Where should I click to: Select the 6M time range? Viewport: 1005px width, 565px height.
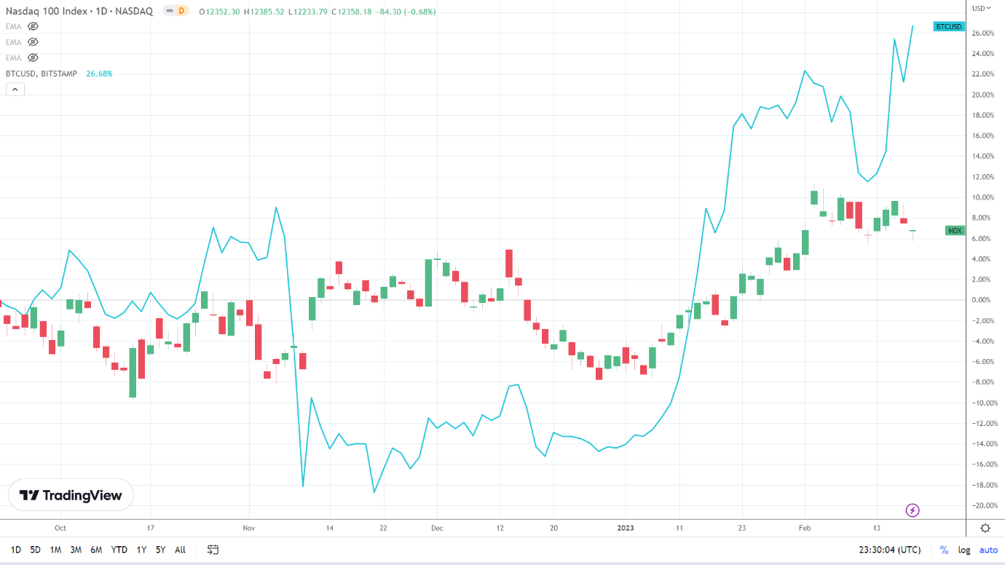[96, 550]
